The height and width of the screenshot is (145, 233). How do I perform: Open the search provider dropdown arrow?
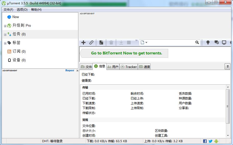coord(146,42)
